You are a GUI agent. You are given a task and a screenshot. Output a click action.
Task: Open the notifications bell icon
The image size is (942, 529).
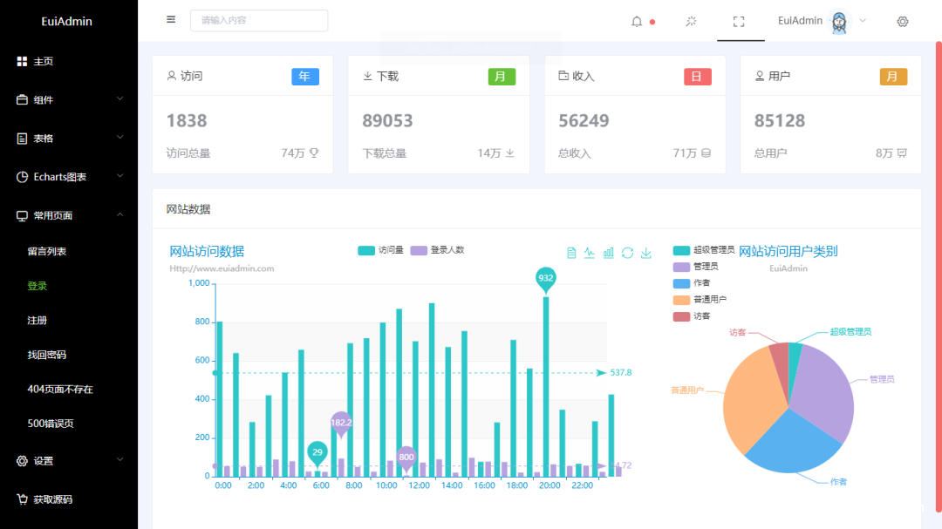click(636, 22)
